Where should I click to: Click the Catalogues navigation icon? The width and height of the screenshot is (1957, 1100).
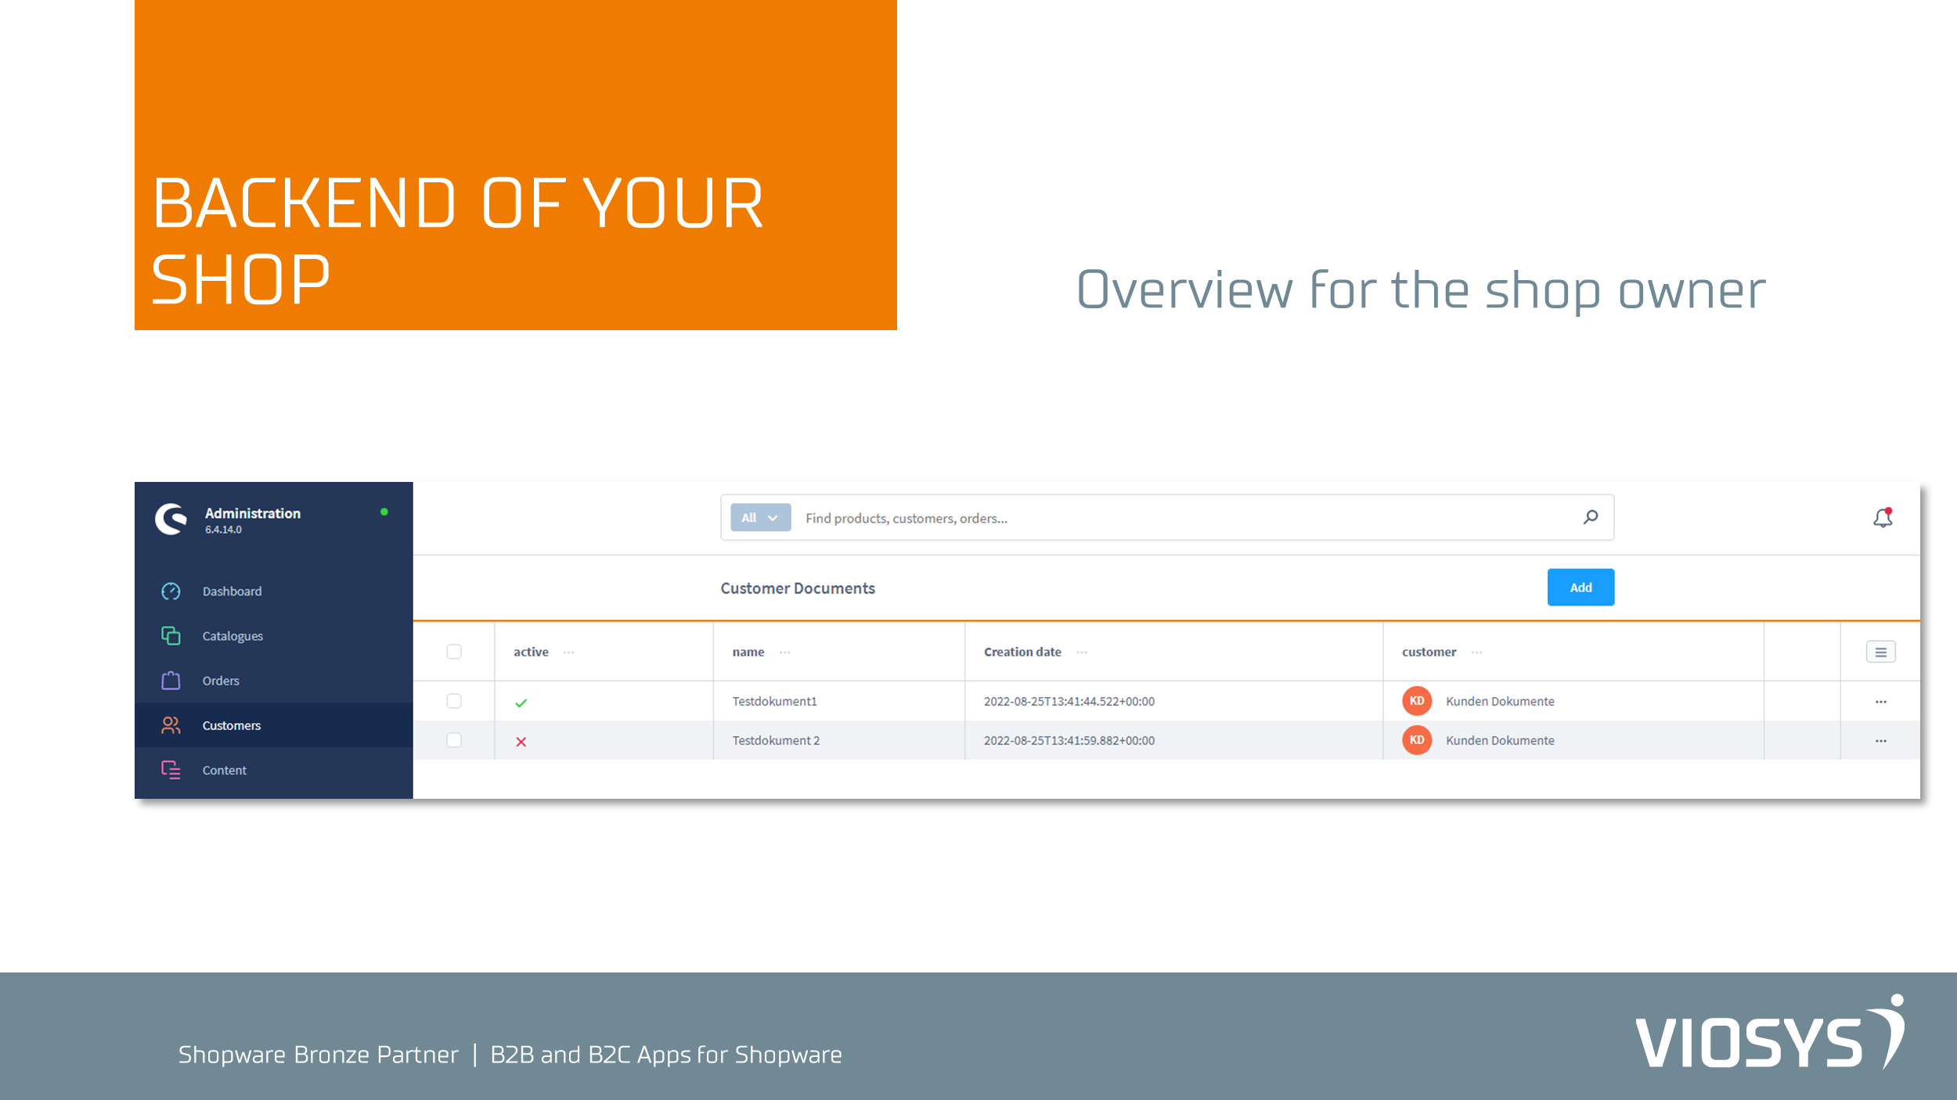(x=171, y=634)
